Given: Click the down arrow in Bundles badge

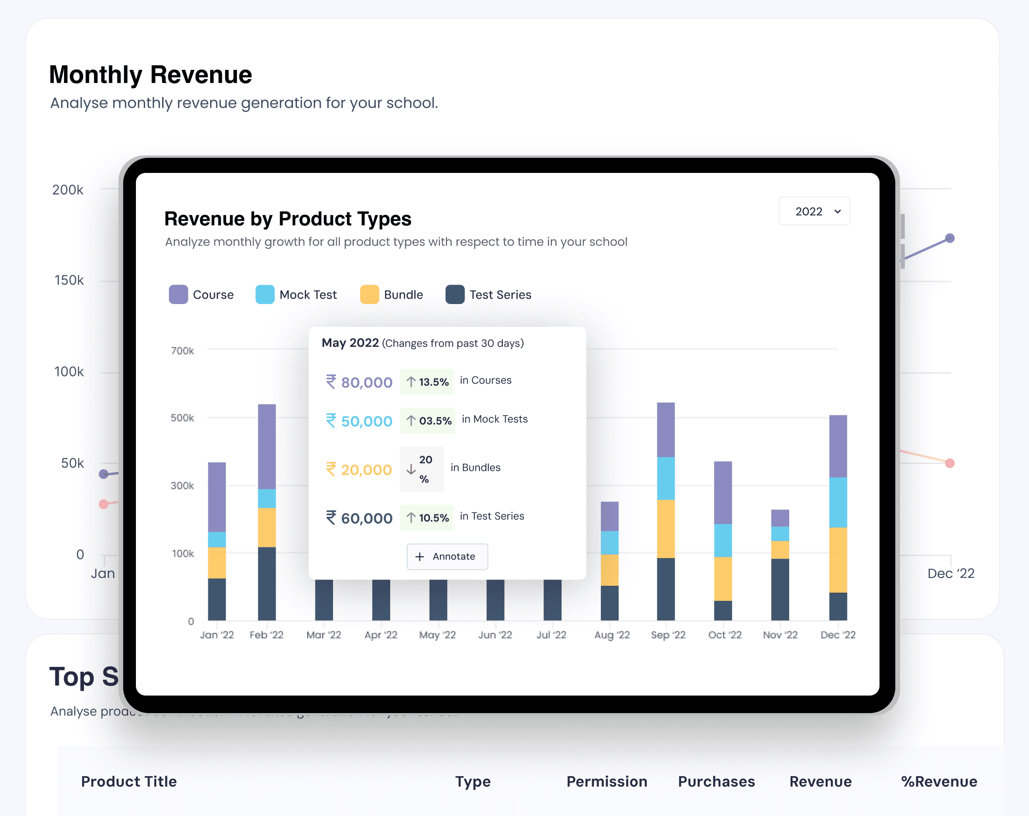Looking at the screenshot, I should point(411,469).
